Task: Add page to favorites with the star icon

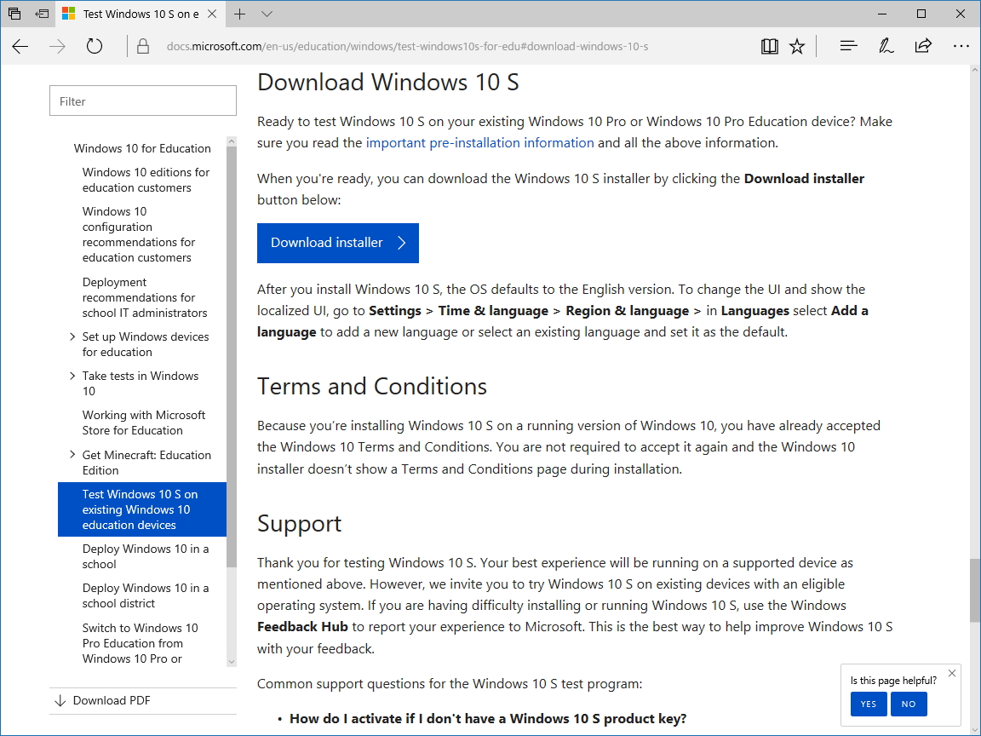Action: tap(796, 46)
